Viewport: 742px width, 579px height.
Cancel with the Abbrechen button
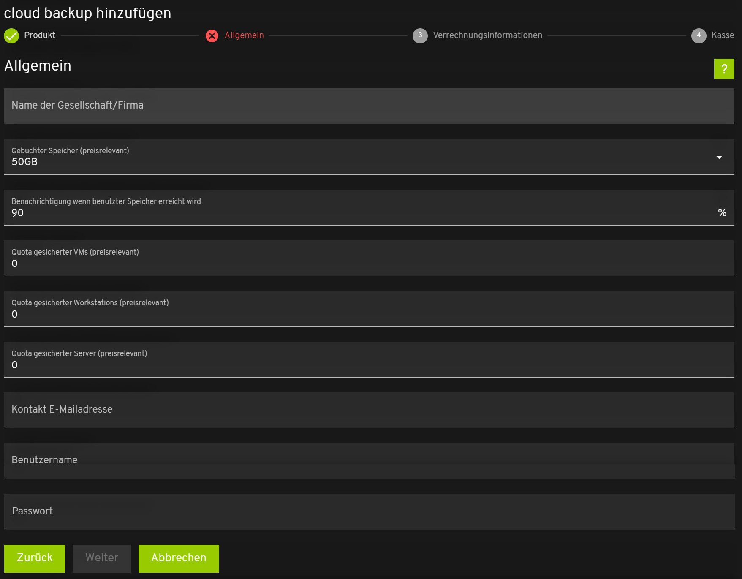[x=179, y=558]
